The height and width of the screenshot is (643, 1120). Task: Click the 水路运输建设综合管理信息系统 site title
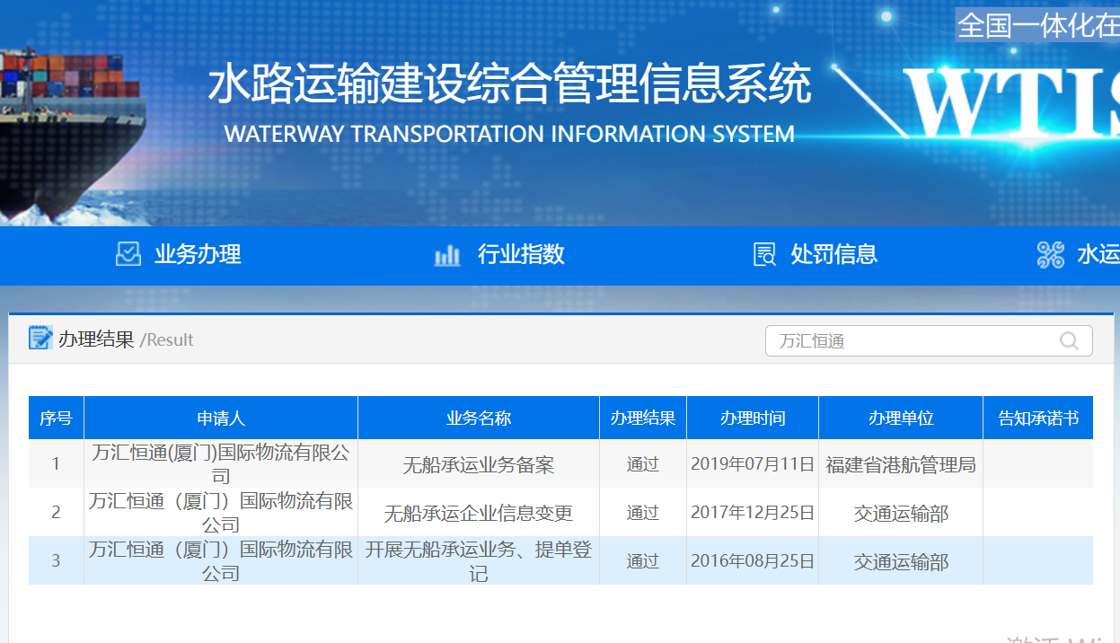pyautogui.click(x=509, y=85)
